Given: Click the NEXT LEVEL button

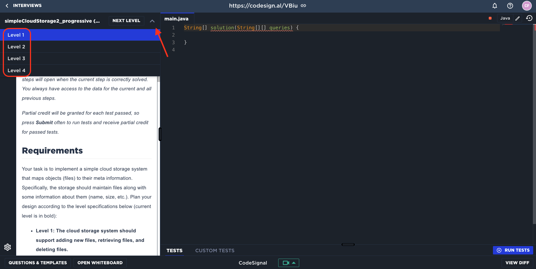Looking at the screenshot, I should 126,21.
